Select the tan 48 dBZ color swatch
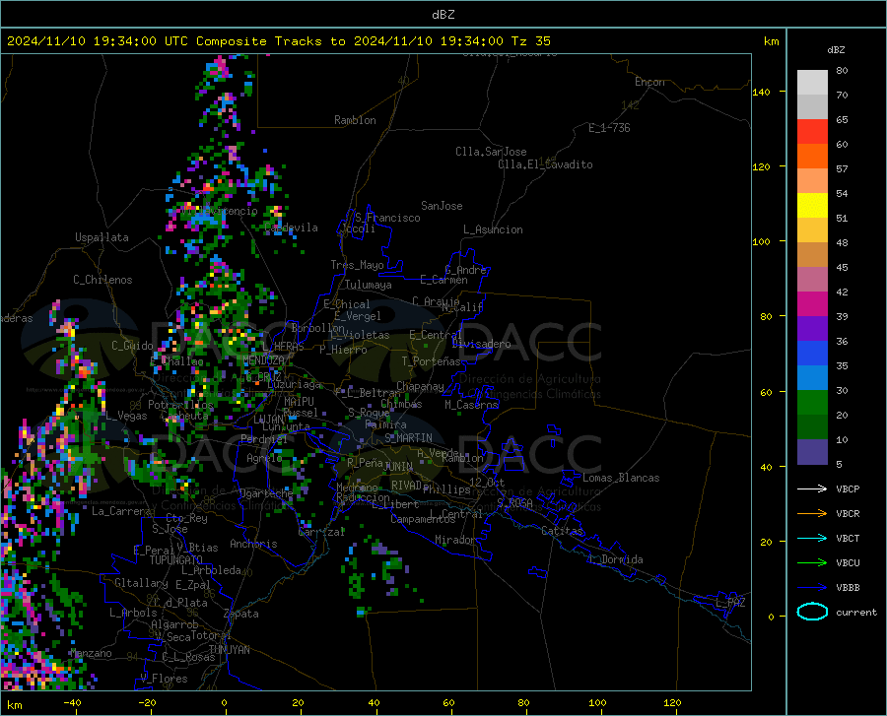The height and width of the screenshot is (716, 887). (812, 255)
